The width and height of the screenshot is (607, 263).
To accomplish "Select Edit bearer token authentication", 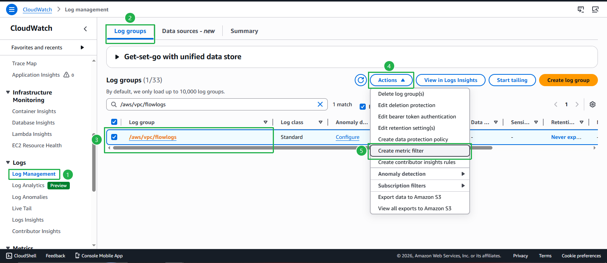I will coord(420,117).
